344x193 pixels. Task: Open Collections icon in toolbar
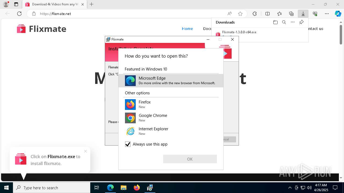(x=291, y=14)
